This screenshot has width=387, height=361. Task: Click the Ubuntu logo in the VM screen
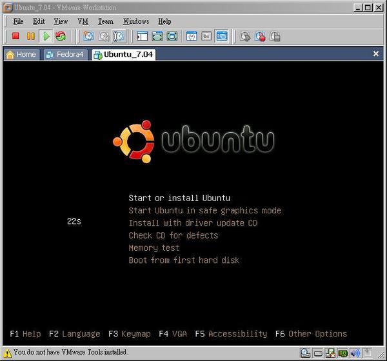click(193, 141)
